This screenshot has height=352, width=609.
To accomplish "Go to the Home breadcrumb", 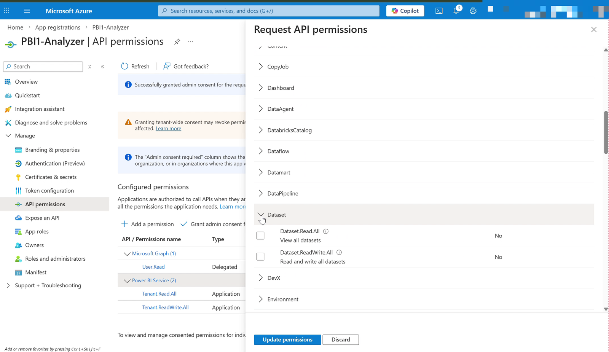I will tap(15, 27).
